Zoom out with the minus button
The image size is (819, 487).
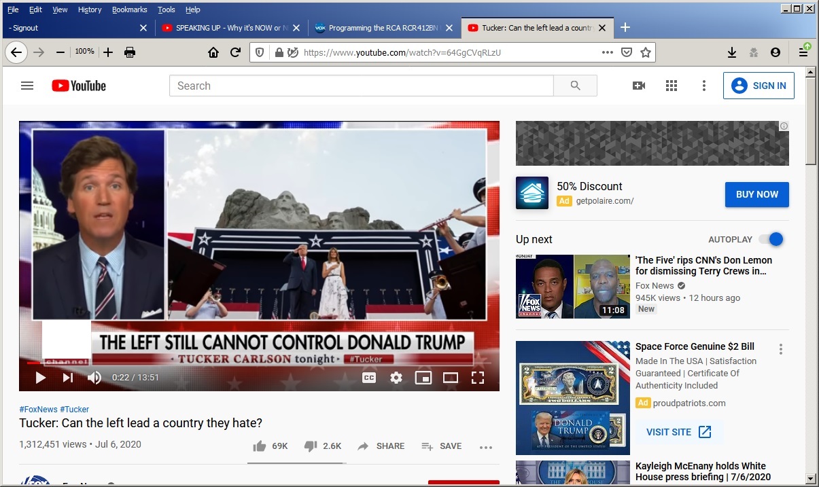tap(60, 52)
